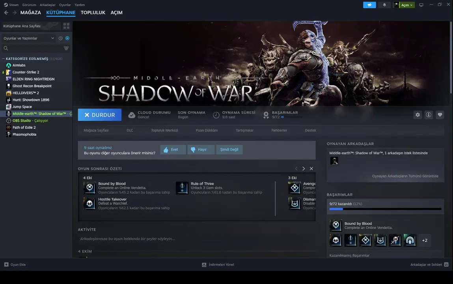453x284 pixels.
Task: Open Rule of Three achievement icon
Action: [x=182, y=187]
